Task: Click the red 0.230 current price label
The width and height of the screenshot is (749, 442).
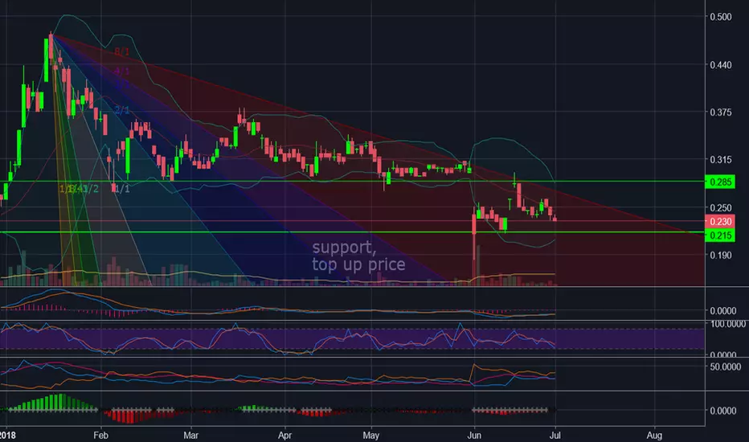Action: (x=720, y=221)
